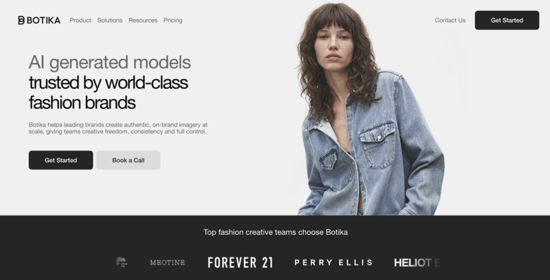Click the 'trusted by world-class' headline line

tap(109, 82)
